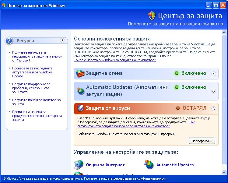This screenshot has height=183, width=228.
Task: Click Включено status for Защитна стена
Action: point(194,73)
